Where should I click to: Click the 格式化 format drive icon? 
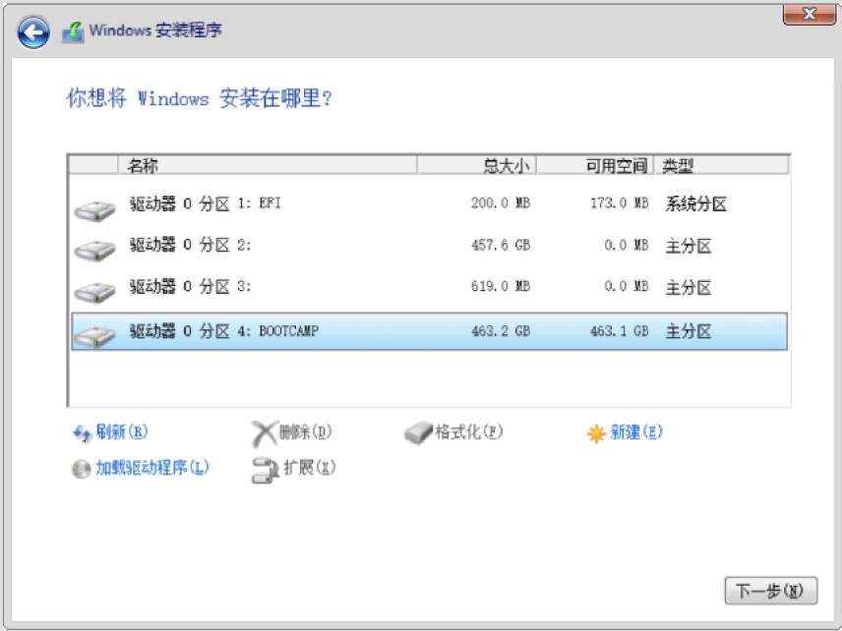418,432
